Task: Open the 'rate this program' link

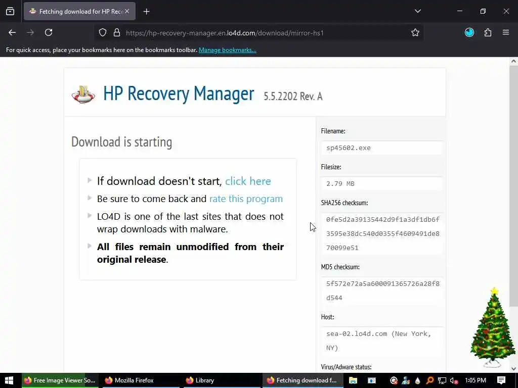Action: [x=246, y=199]
